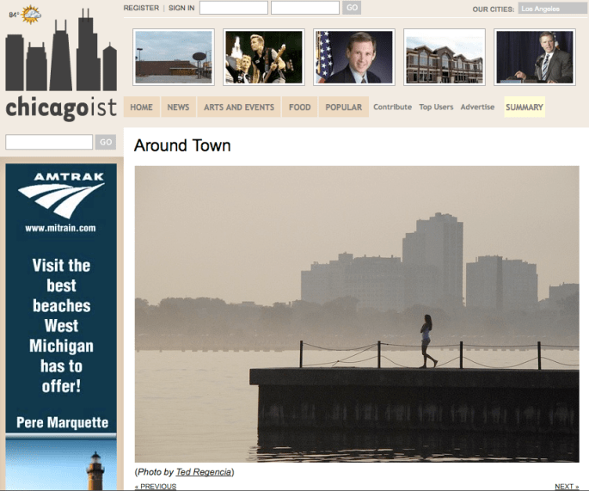Click the sidebar search input field
589x491 pixels.
pos(49,142)
